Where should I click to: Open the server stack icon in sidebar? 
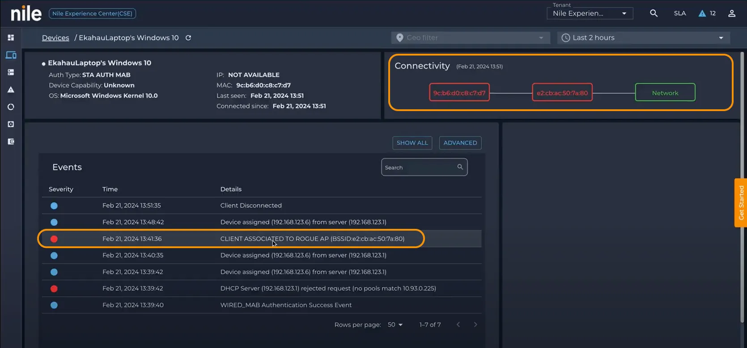pyautogui.click(x=11, y=72)
